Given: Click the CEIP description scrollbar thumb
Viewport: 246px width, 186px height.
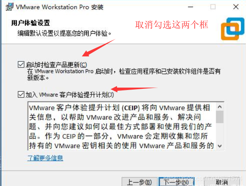Looking at the screenshot, I should [x=220, y=117].
